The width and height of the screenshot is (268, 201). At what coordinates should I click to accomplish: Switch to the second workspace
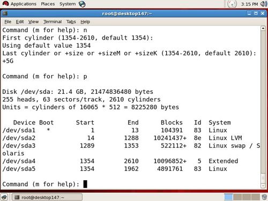(x=237, y=197)
